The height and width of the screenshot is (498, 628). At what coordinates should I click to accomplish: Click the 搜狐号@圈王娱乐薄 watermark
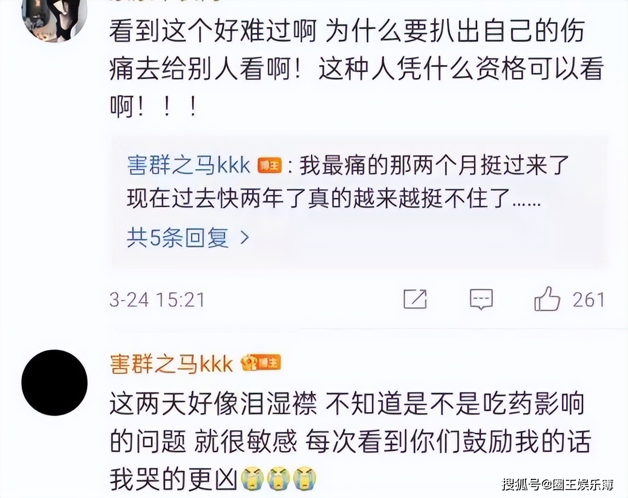point(558,485)
